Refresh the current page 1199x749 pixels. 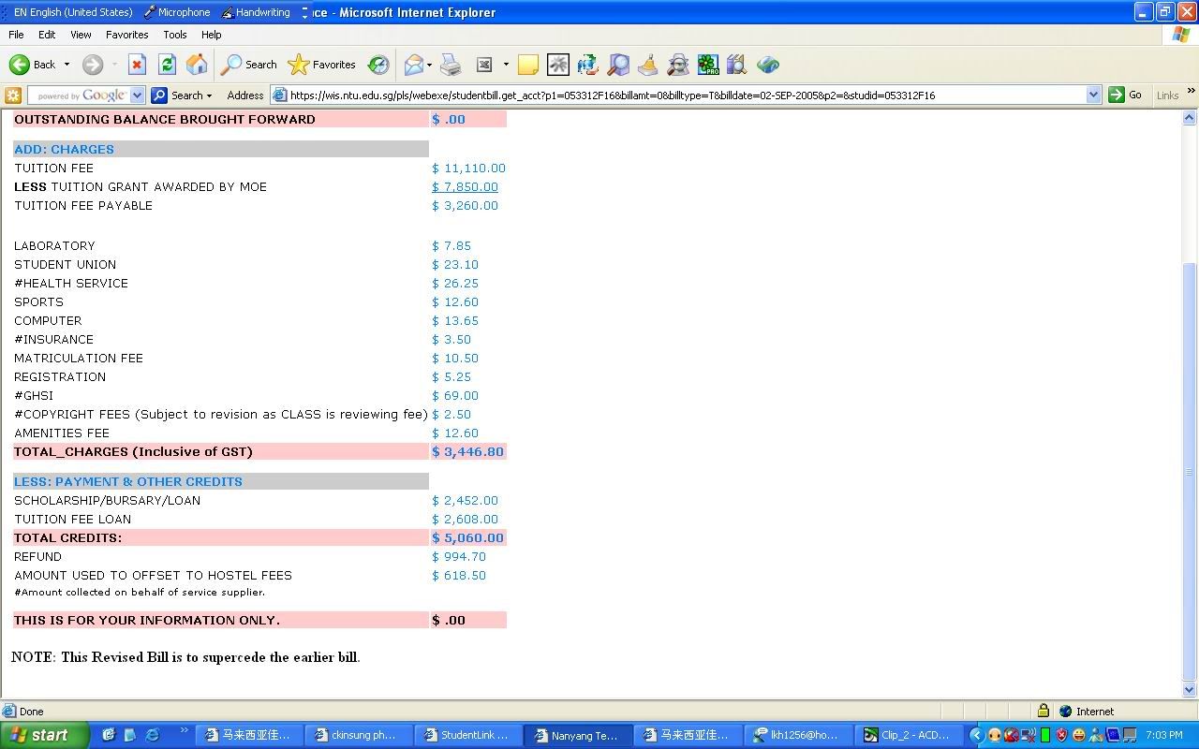click(x=167, y=65)
